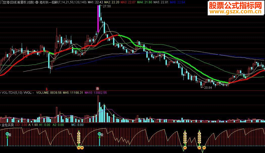Viewport: 265px width, 153px height.
Task: Click the second 卖 sell signal check icon
Action: coord(99,134)
